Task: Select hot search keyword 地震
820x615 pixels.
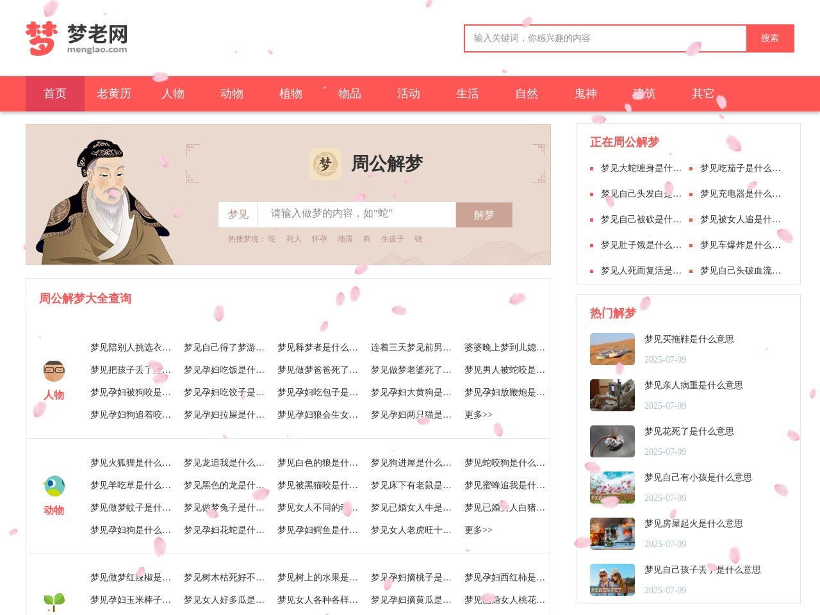Action: [345, 239]
